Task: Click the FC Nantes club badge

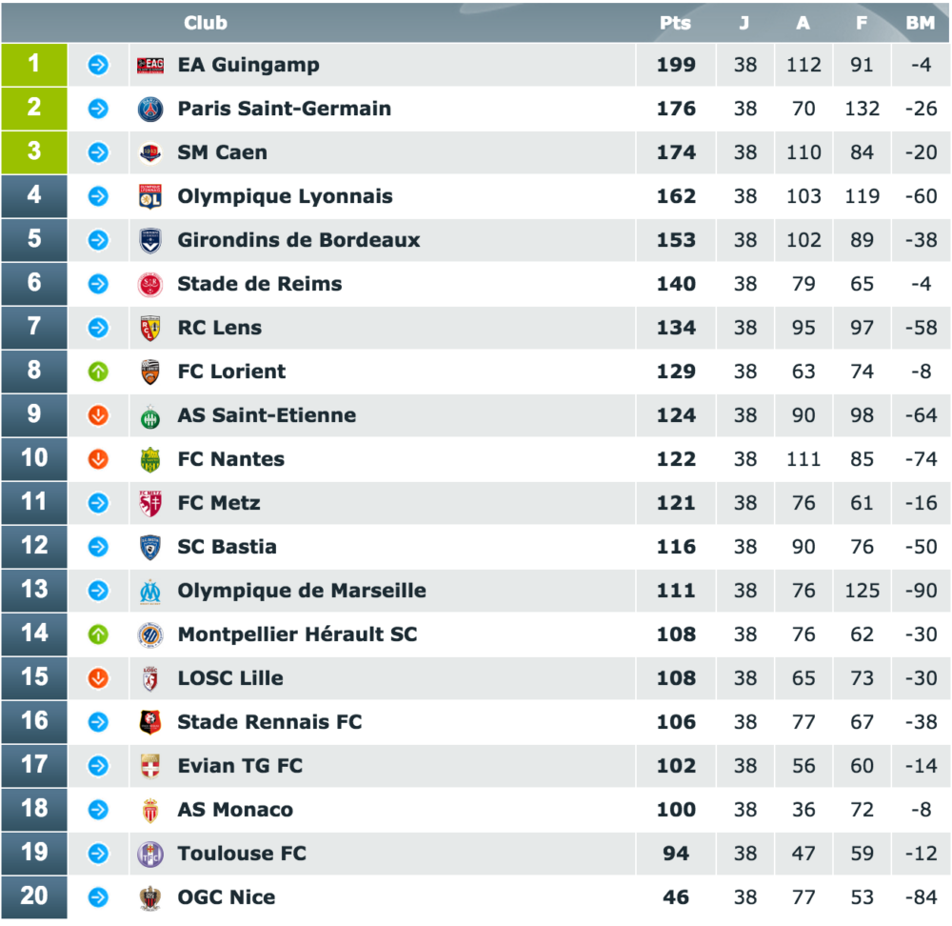Action: [x=151, y=458]
